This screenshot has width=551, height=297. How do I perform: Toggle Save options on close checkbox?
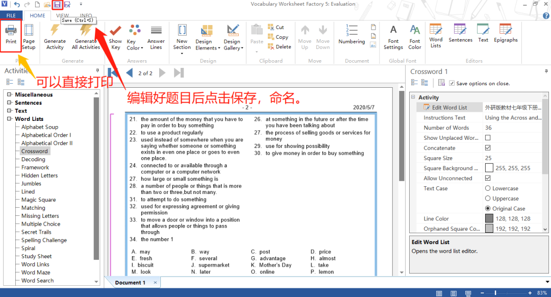pos(452,83)
